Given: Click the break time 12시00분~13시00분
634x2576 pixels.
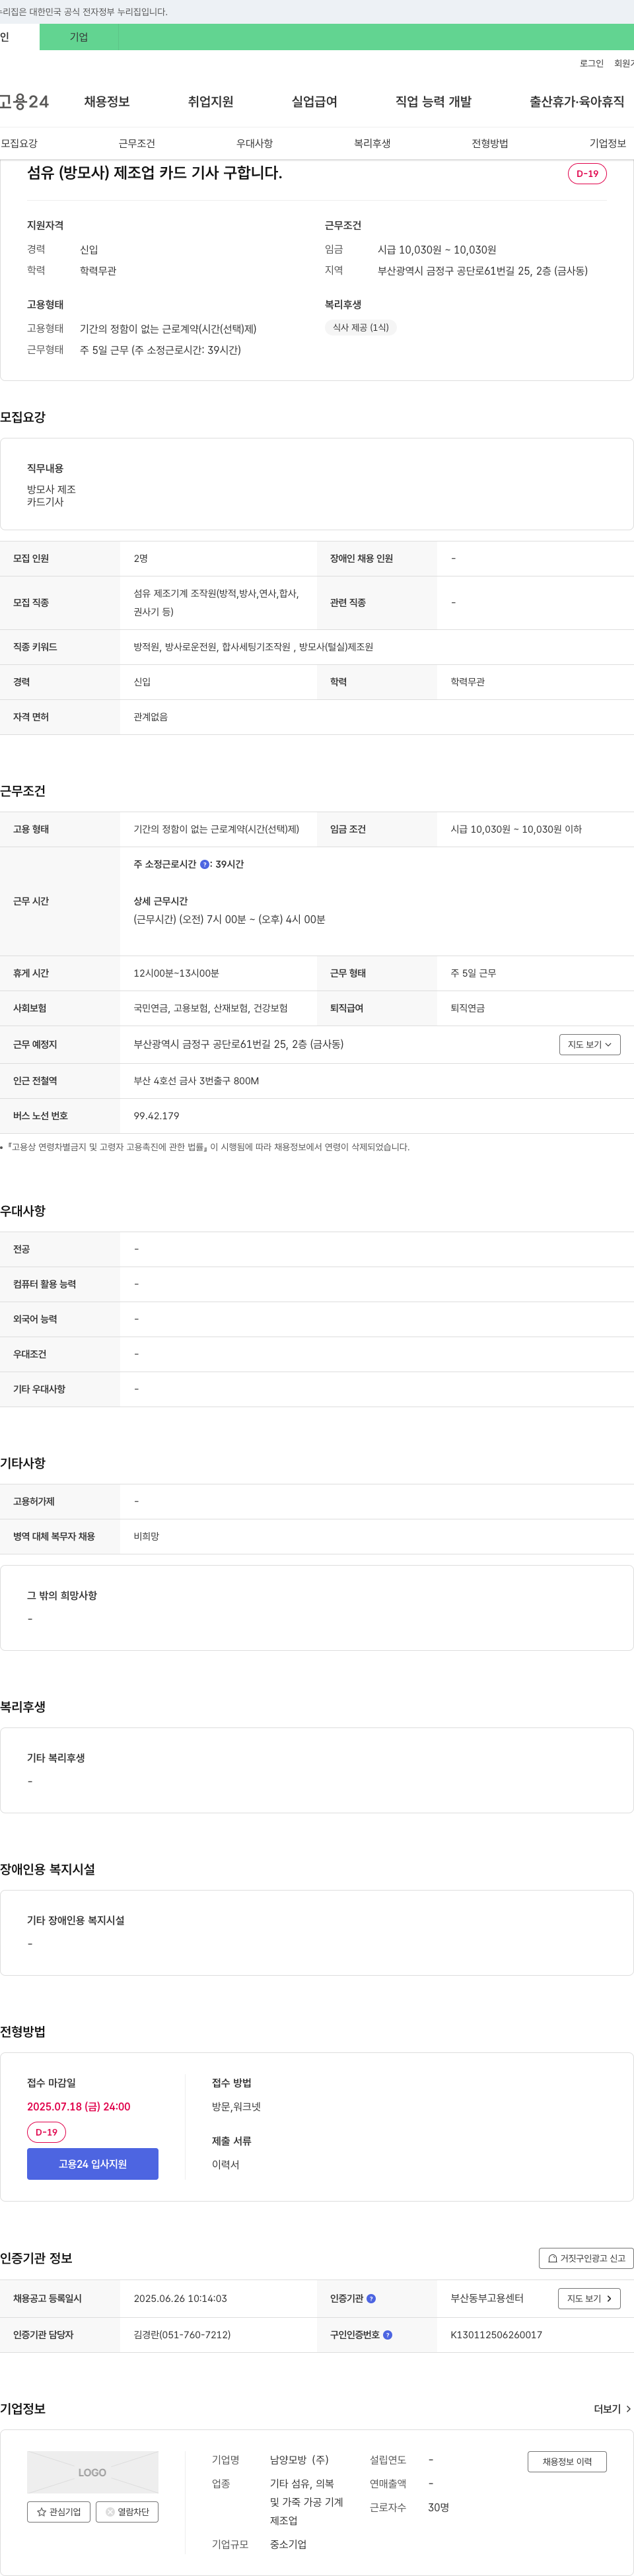Looking at the screenshot, I should pos(176,973).
